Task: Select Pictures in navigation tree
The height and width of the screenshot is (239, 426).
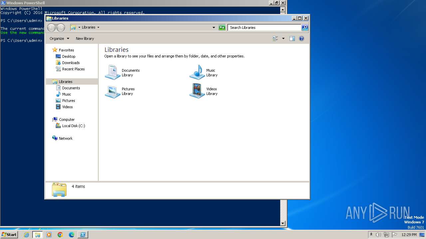Action: click(69, 101)
